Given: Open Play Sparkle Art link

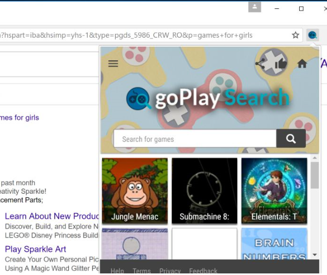Looking at the screenshot, I should tap(36, 249).
